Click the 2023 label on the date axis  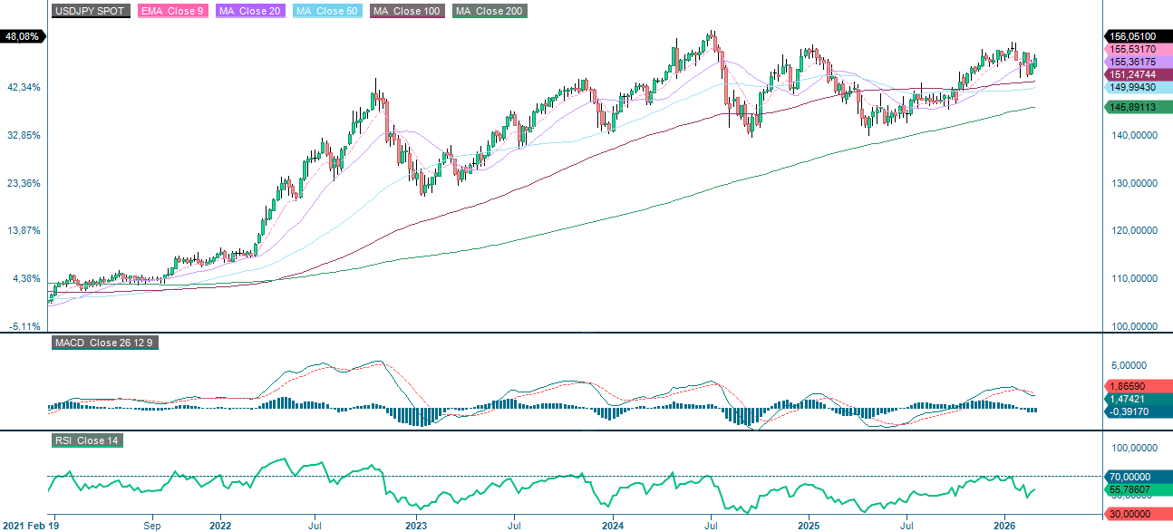click(x=414, y=525)
